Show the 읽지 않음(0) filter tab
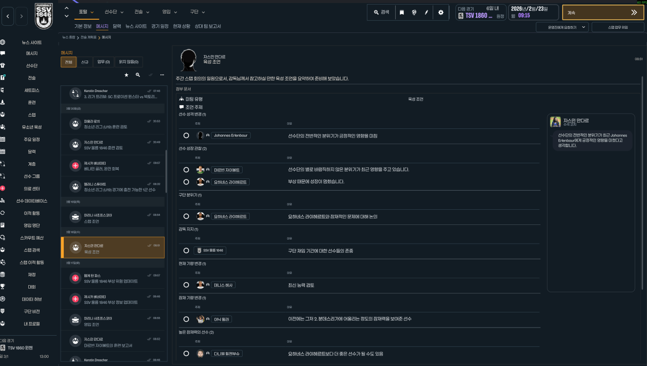The width and height of the screenshot is (647, 366). 129,62
